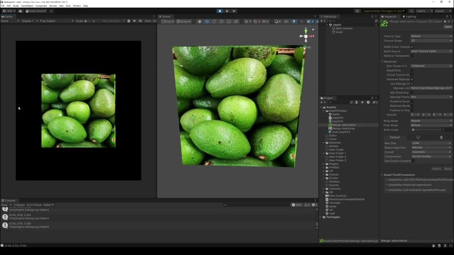Select Quad object in Hierarchy

(x=339, y=32)
